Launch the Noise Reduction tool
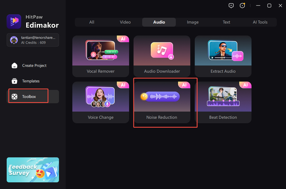Screen dimensions: 286x189 pos(162,102)
